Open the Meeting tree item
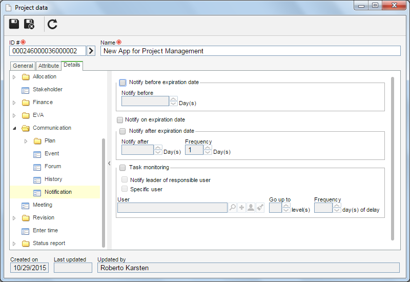The width and height of the screenshot is (410, 282). [x=43, y=205]
